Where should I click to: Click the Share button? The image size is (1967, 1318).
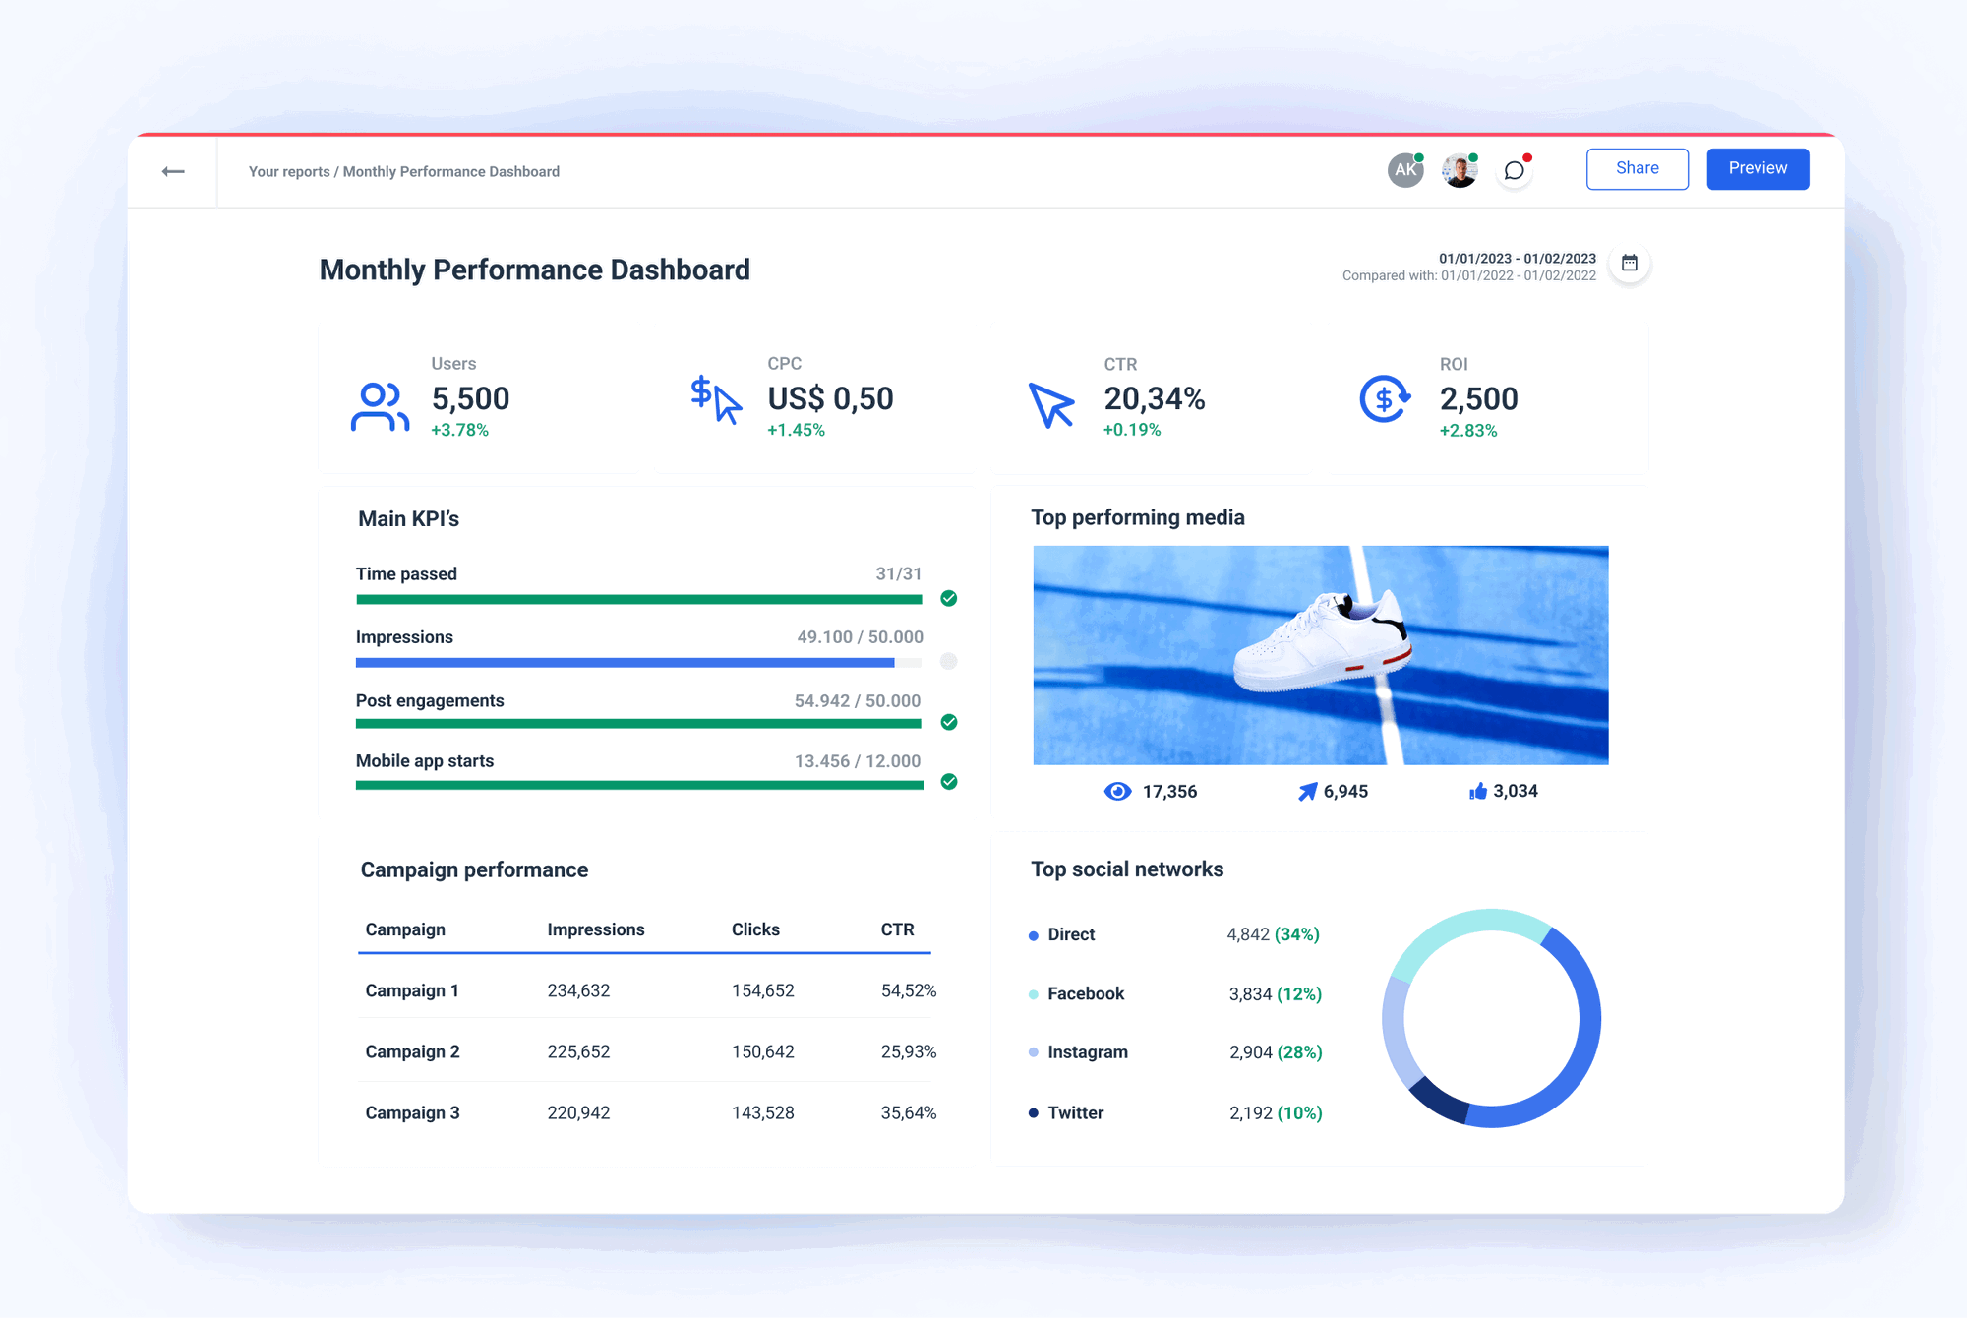pyautogui.click(x=1637, y=168)
